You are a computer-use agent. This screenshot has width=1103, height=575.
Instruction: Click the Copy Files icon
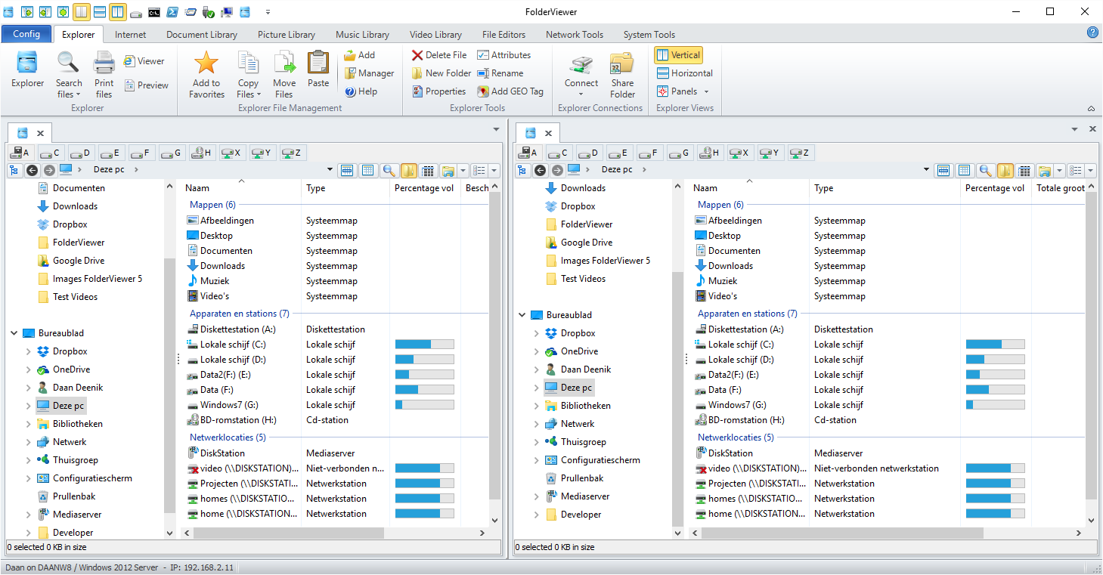248,63
